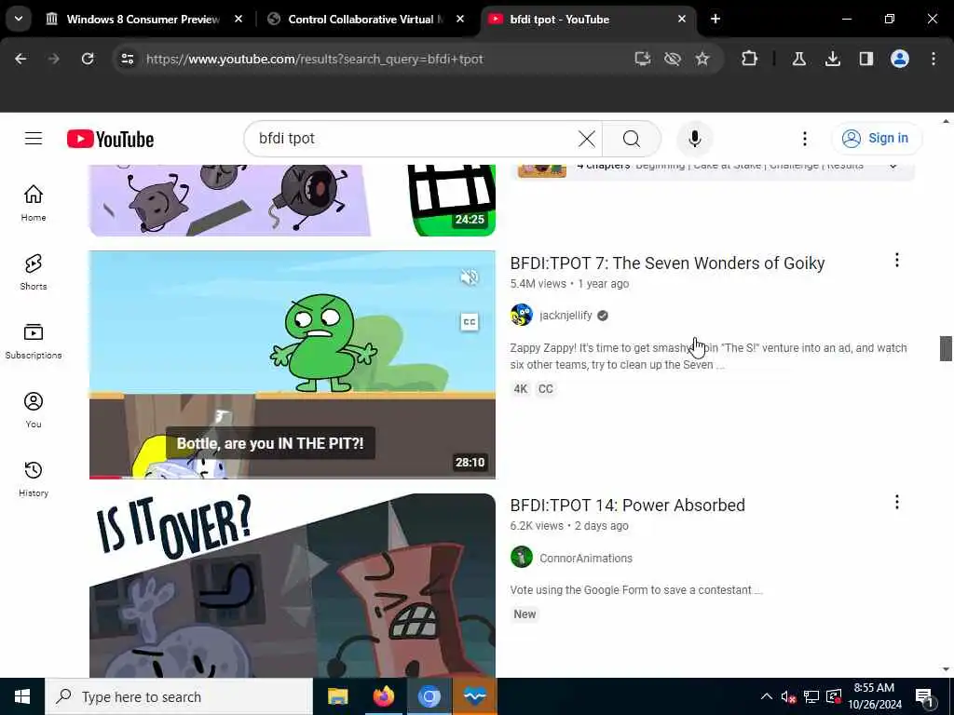Open BFDI:TPOT 7: The Seven Wonders of Goiky title
954x715 pixels.
pyautogui.click(x=667, y=263)
